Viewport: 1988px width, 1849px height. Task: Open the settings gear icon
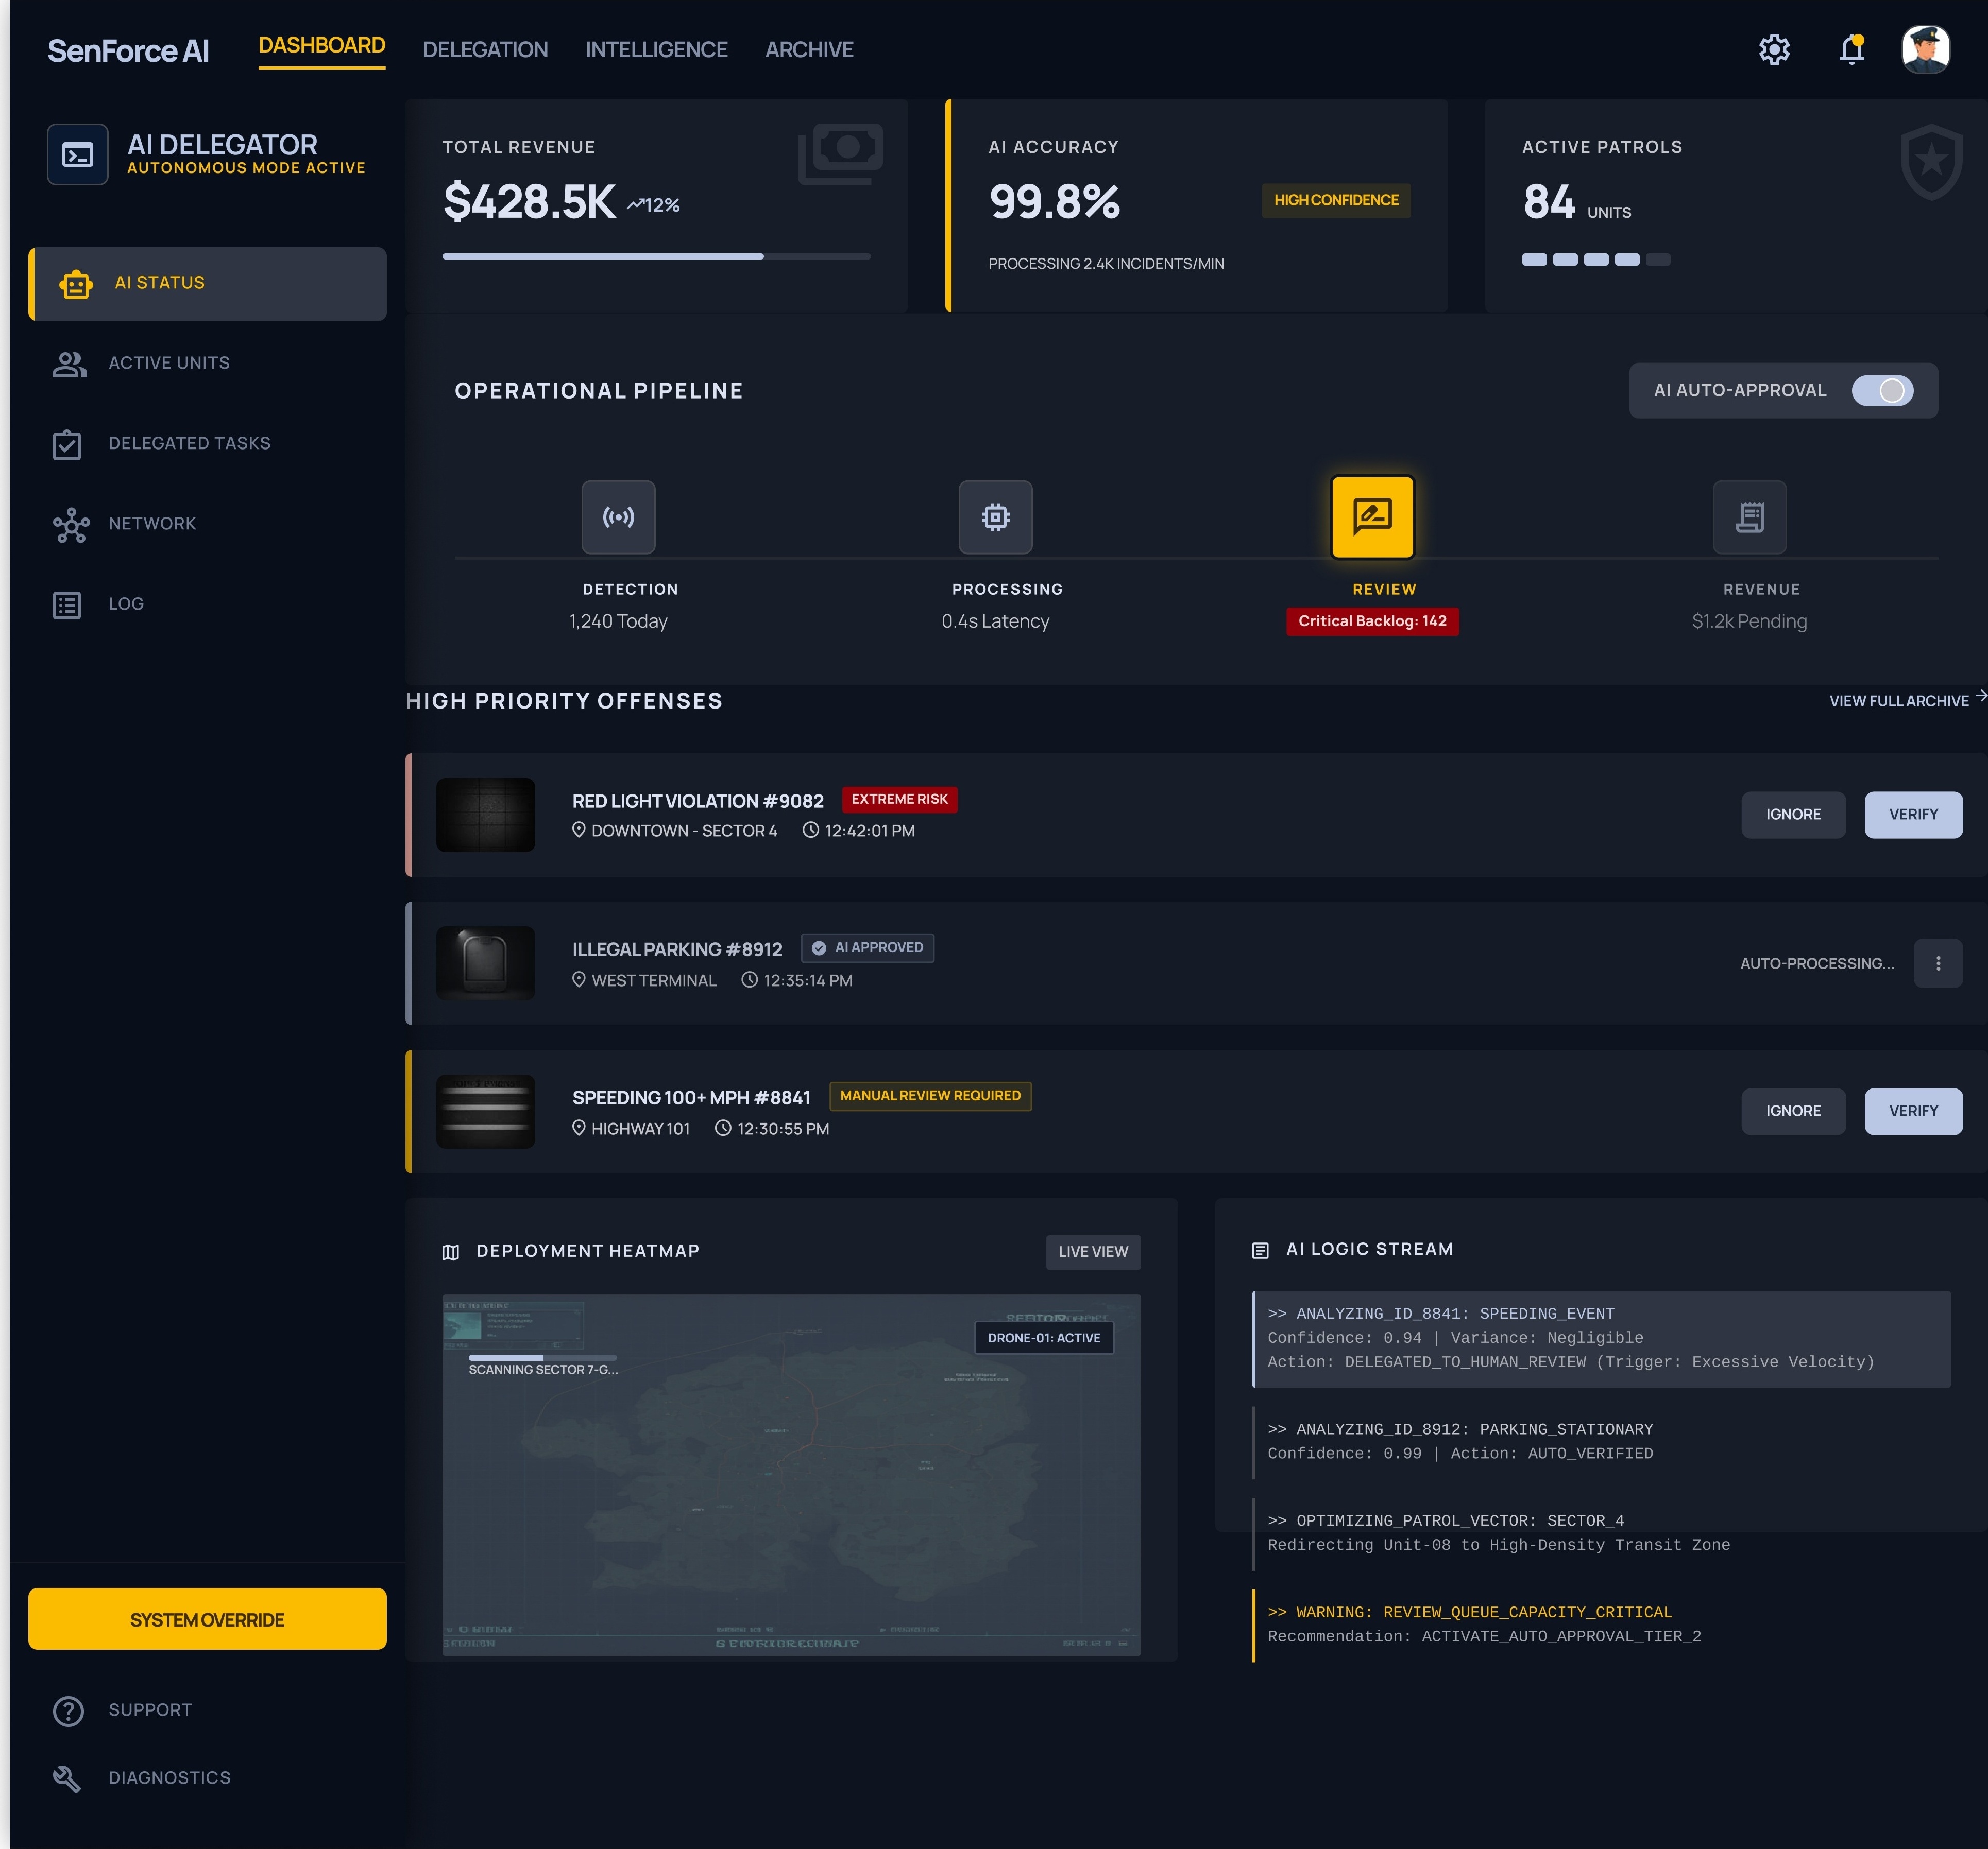pos(1774,49)
